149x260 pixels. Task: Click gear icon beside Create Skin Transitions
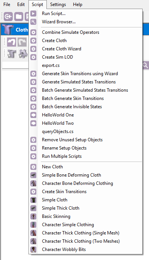(33, 192)
